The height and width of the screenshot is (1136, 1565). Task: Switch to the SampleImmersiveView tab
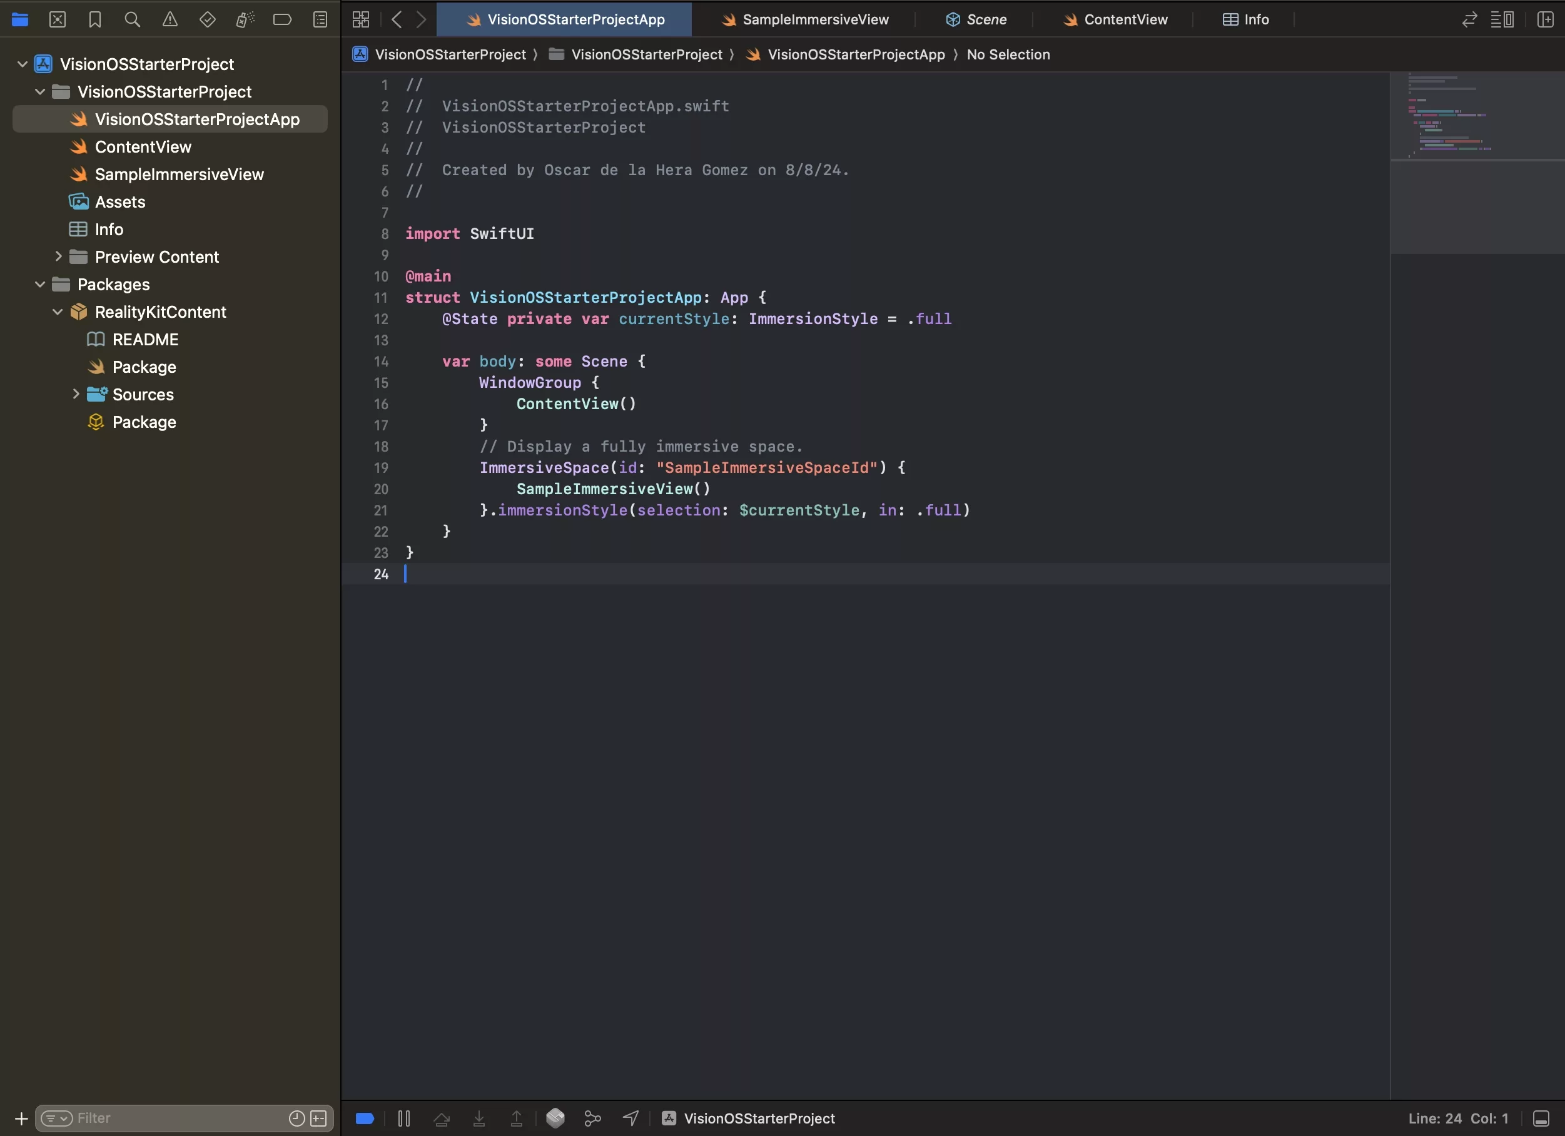point(804,19)
